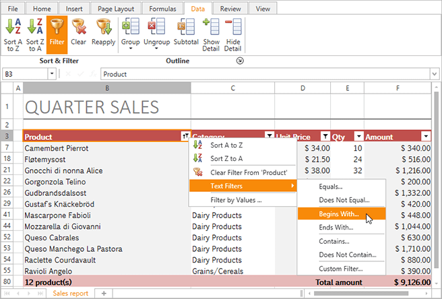Switch to the Home tab
Image resolution: width=442 pixels, height=299 pixels.
(42, 9)
